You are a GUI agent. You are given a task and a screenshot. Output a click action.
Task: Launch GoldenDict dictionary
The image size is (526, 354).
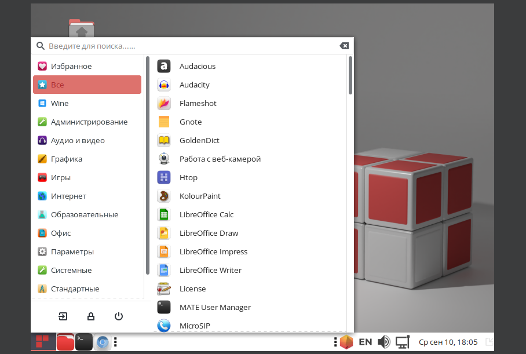pyautogui.click(x=250, y=140)
